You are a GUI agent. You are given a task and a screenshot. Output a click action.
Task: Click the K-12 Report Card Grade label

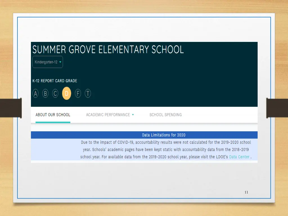[55, 81]
